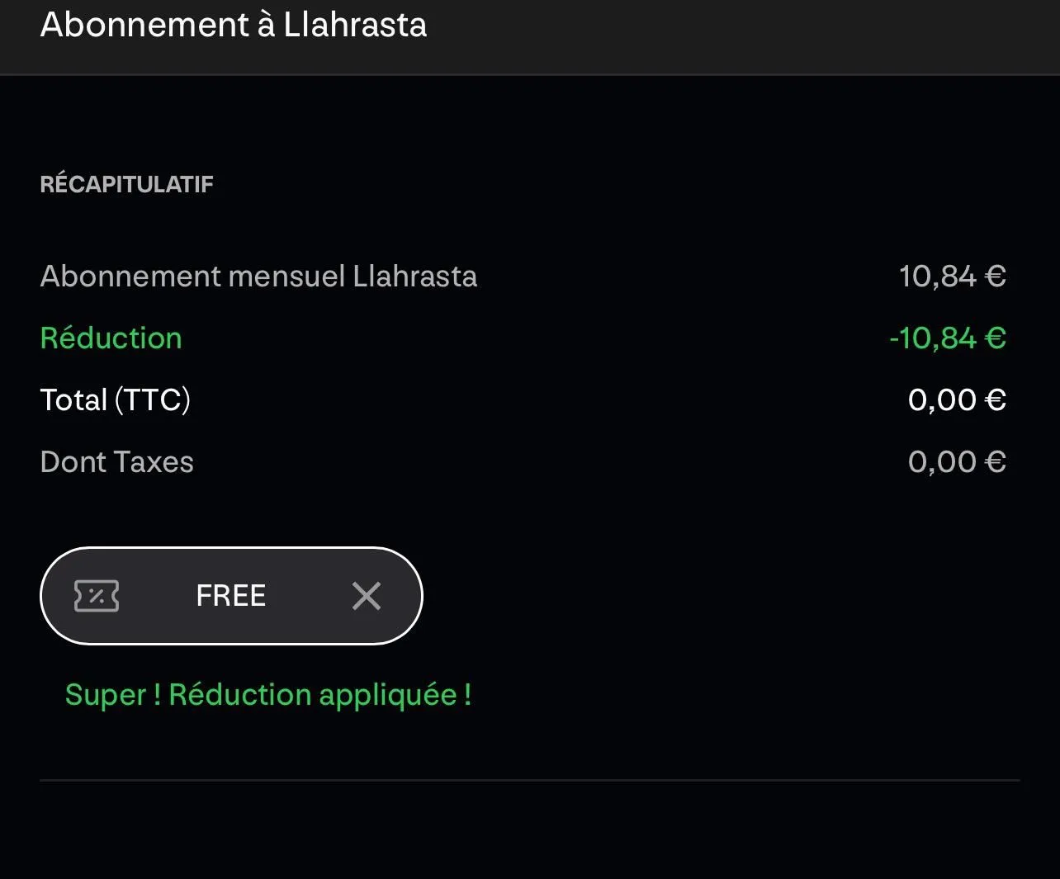Click the -10,84 € discount amount
Image resolution: width=1060 pixels, height=879 pixels.
(947, 338)
